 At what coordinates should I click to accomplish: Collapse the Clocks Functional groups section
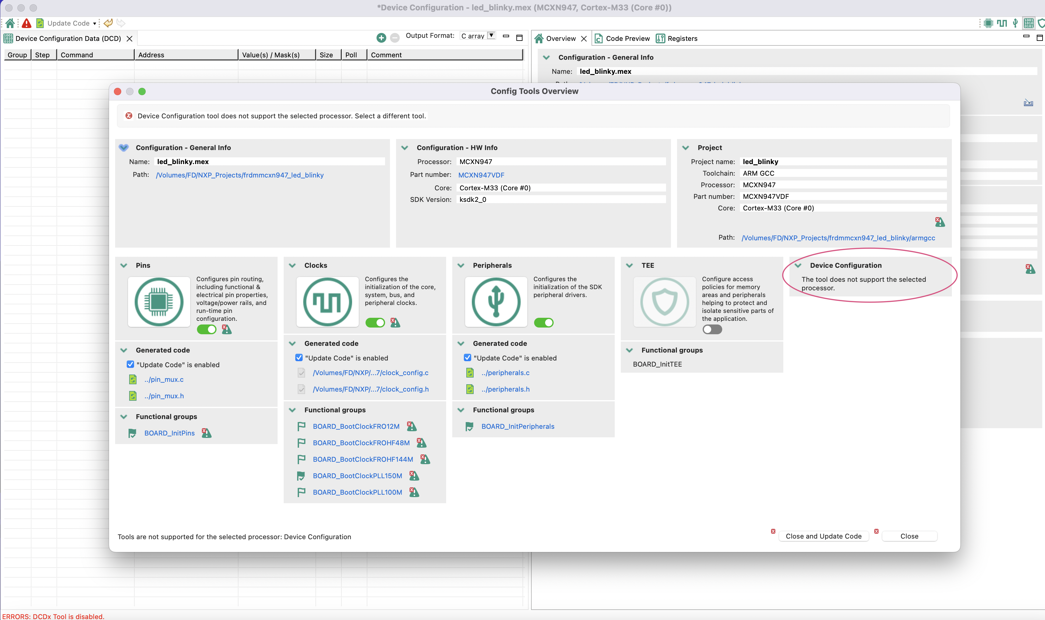pyautogui.click(x=293, y=410)
